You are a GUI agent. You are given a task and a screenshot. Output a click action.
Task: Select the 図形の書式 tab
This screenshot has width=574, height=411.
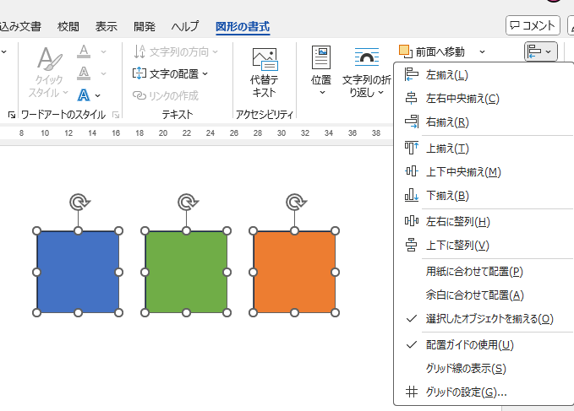[x=243, y=27]
